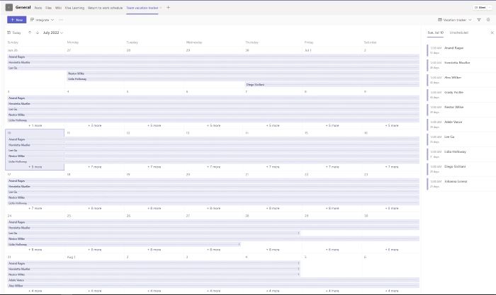Open the July 2022 month picker
The width and height of the screenshot is (496, 295).
[53, 33]
